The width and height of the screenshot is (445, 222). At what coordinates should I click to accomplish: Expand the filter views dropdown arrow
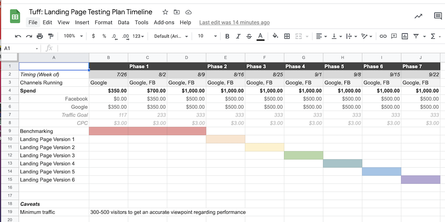pos(424,36)
